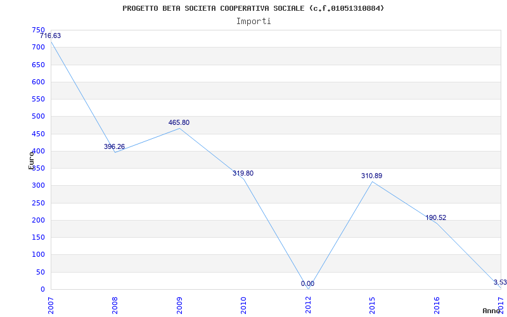
Task: Click the 750 y-axis tick label
Action: pyautogui.click(x=38, y=30)
